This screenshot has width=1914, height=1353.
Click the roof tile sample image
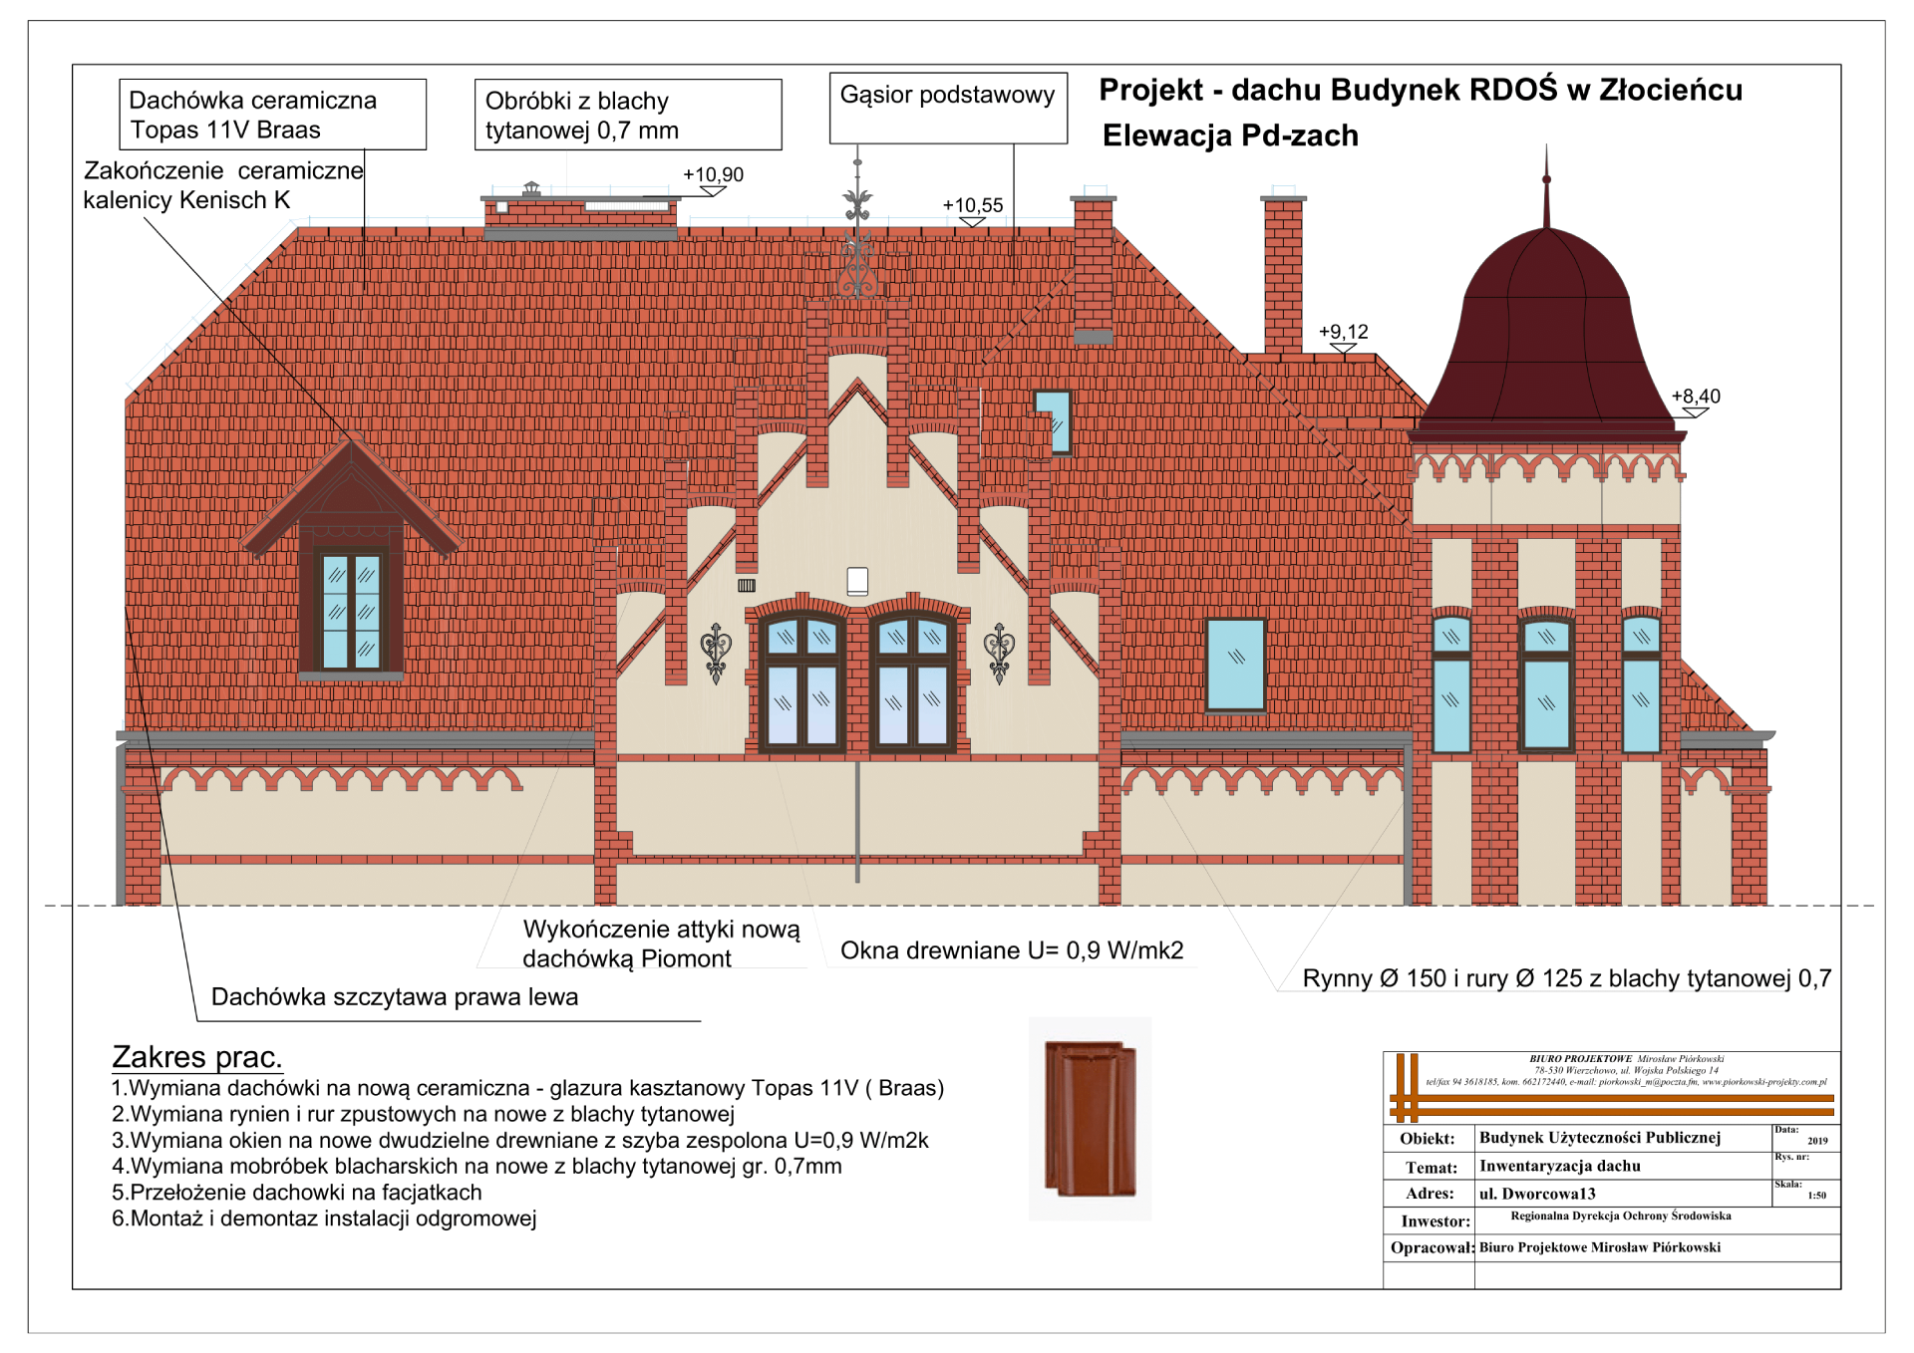pos(1090,1118)
